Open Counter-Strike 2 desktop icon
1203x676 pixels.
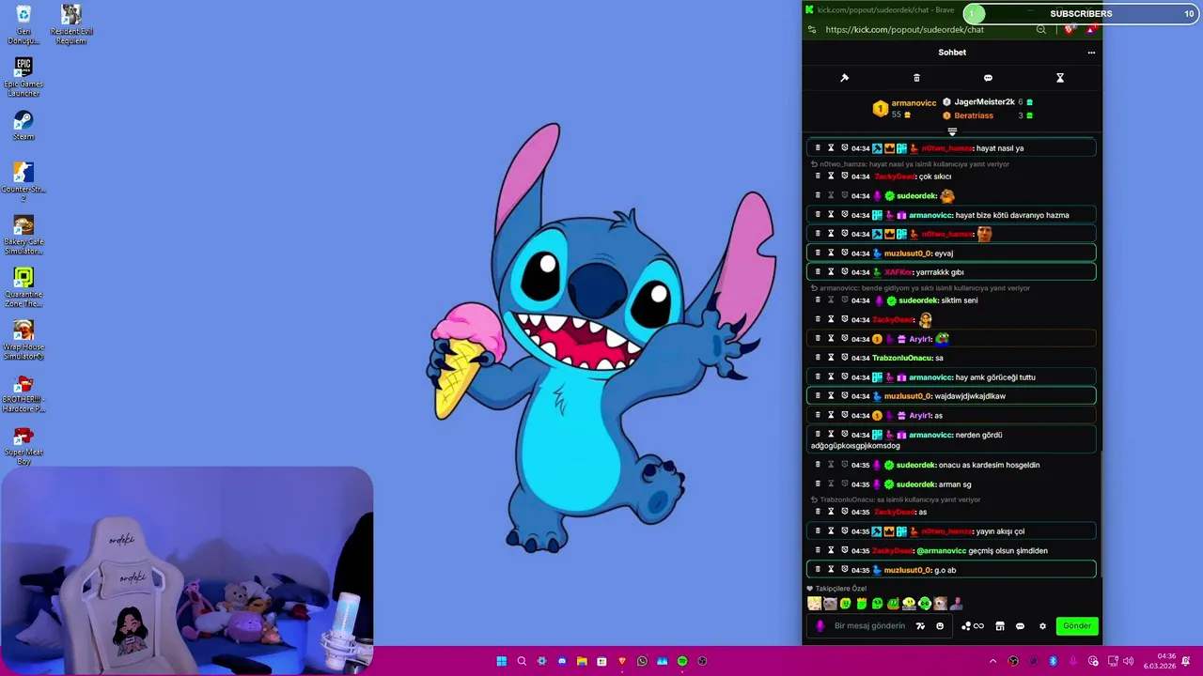23,182
